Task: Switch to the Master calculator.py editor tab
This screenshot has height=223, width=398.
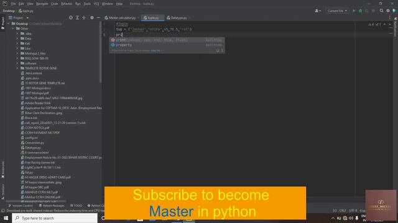Action: pyautogui.click(x=122, y=18)
